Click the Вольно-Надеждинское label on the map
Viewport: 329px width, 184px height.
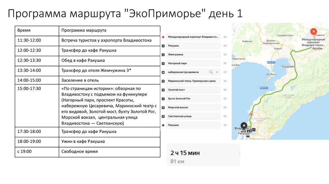pyautogui.click(x=271, y=42)
